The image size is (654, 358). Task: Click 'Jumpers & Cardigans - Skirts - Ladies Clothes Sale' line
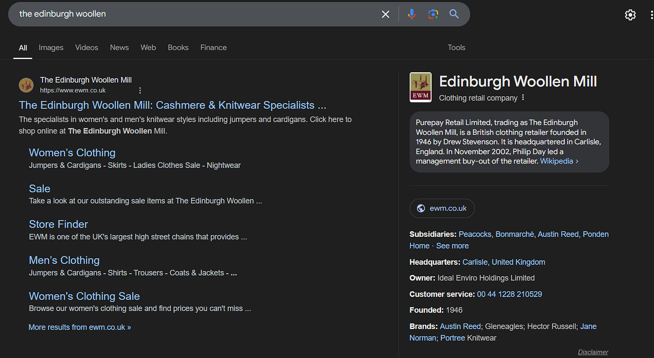135,165
